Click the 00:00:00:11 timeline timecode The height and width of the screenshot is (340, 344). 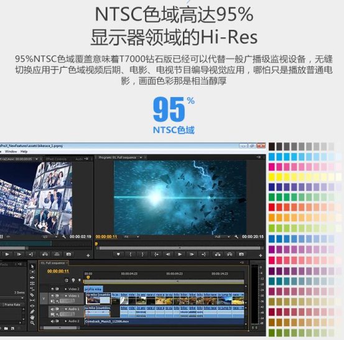point(58,271)
